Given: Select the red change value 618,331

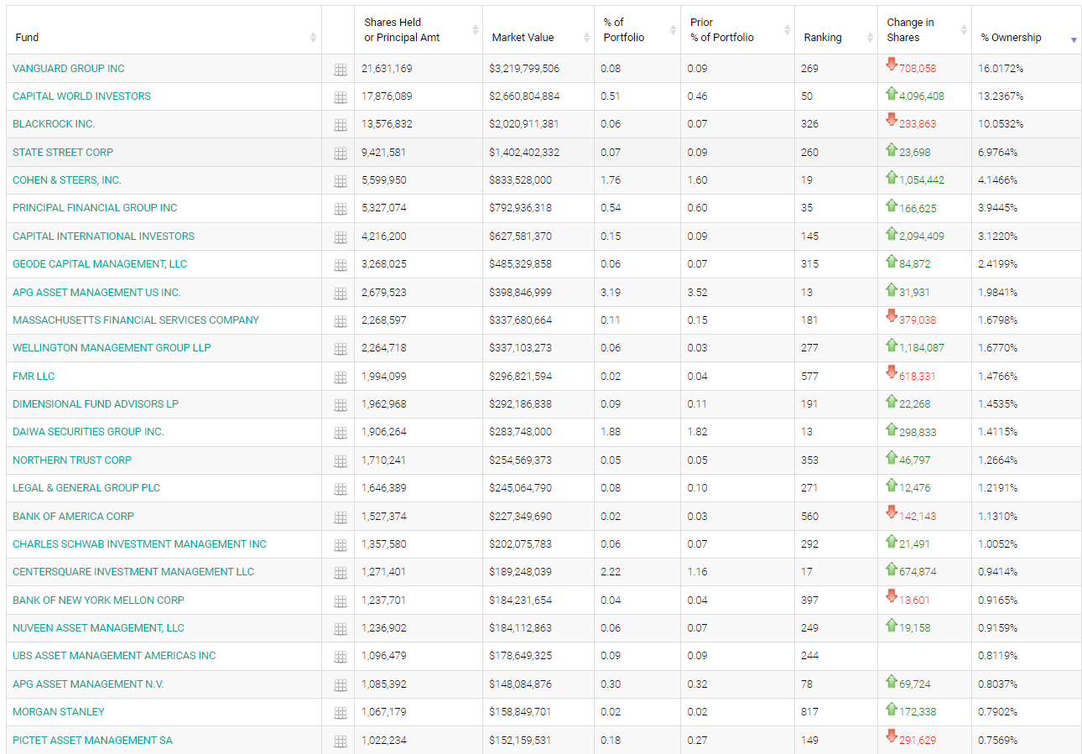Looking at the screenshot, I should (918, 376).
